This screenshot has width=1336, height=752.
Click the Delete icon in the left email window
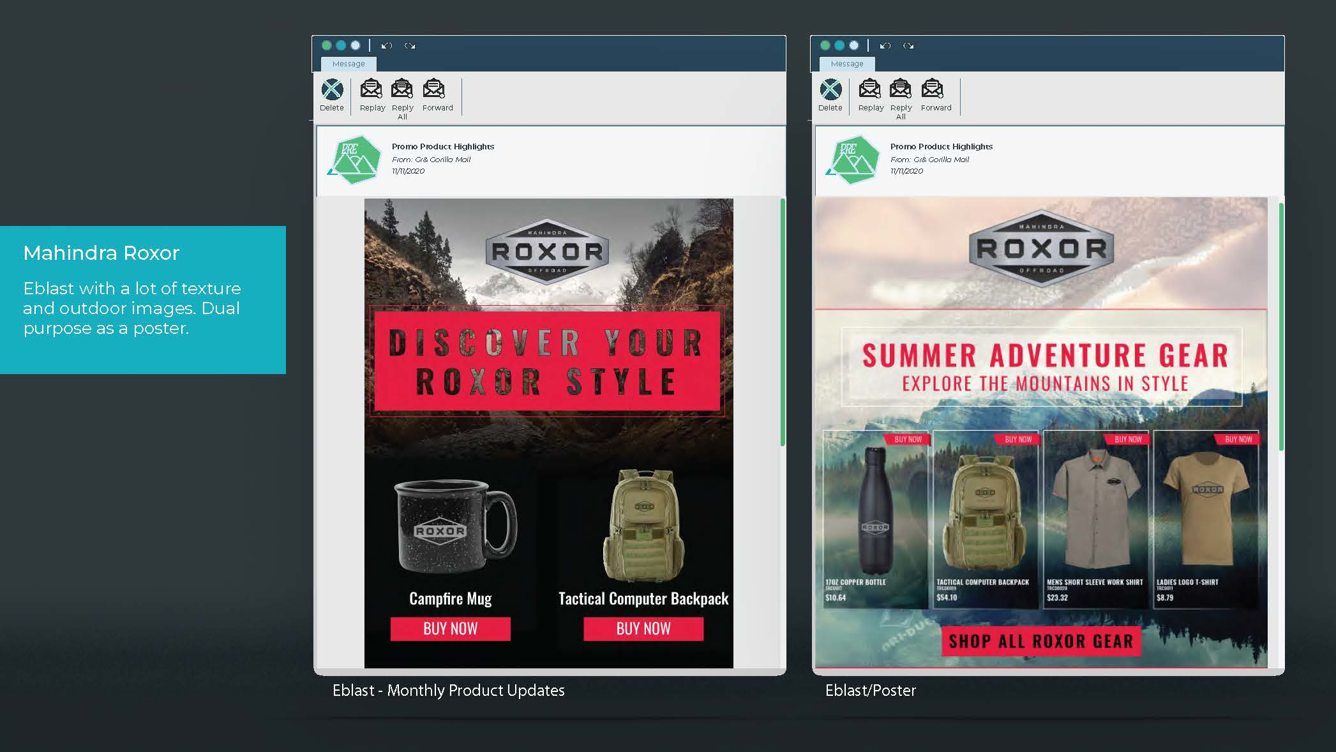click(332, 89)
